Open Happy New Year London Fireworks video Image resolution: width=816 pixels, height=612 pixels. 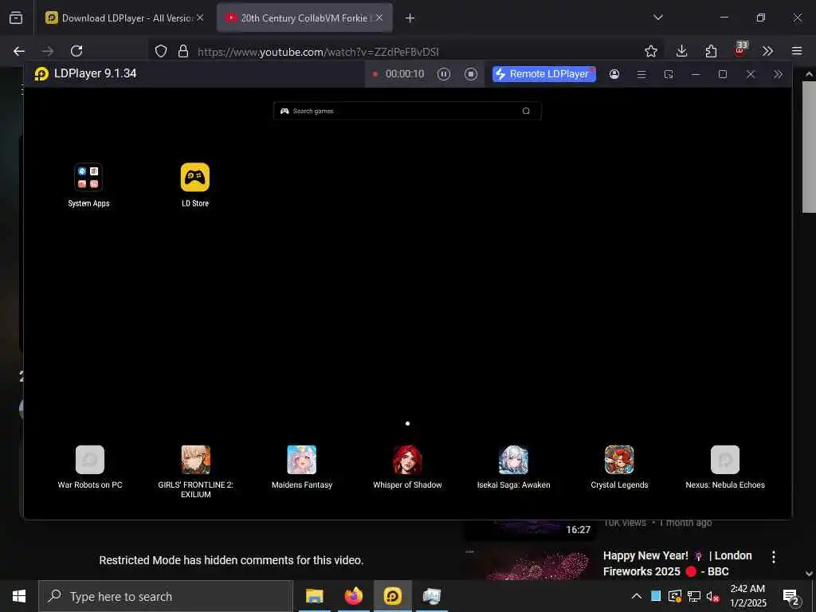(677, 563)
